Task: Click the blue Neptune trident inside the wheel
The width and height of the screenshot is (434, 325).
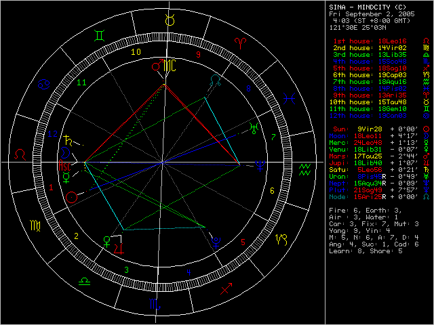Action: coord(260,166)
